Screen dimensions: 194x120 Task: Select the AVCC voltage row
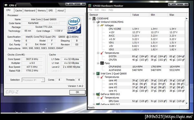[x=146, y=36]
